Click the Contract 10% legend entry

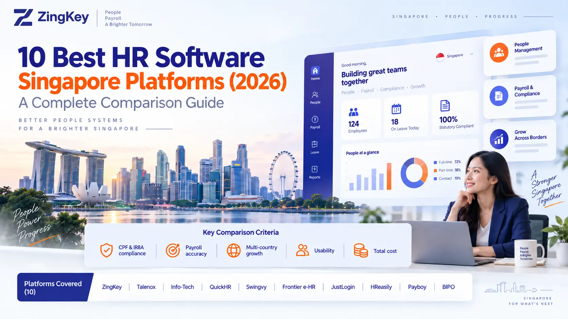(x=447, y=178)
